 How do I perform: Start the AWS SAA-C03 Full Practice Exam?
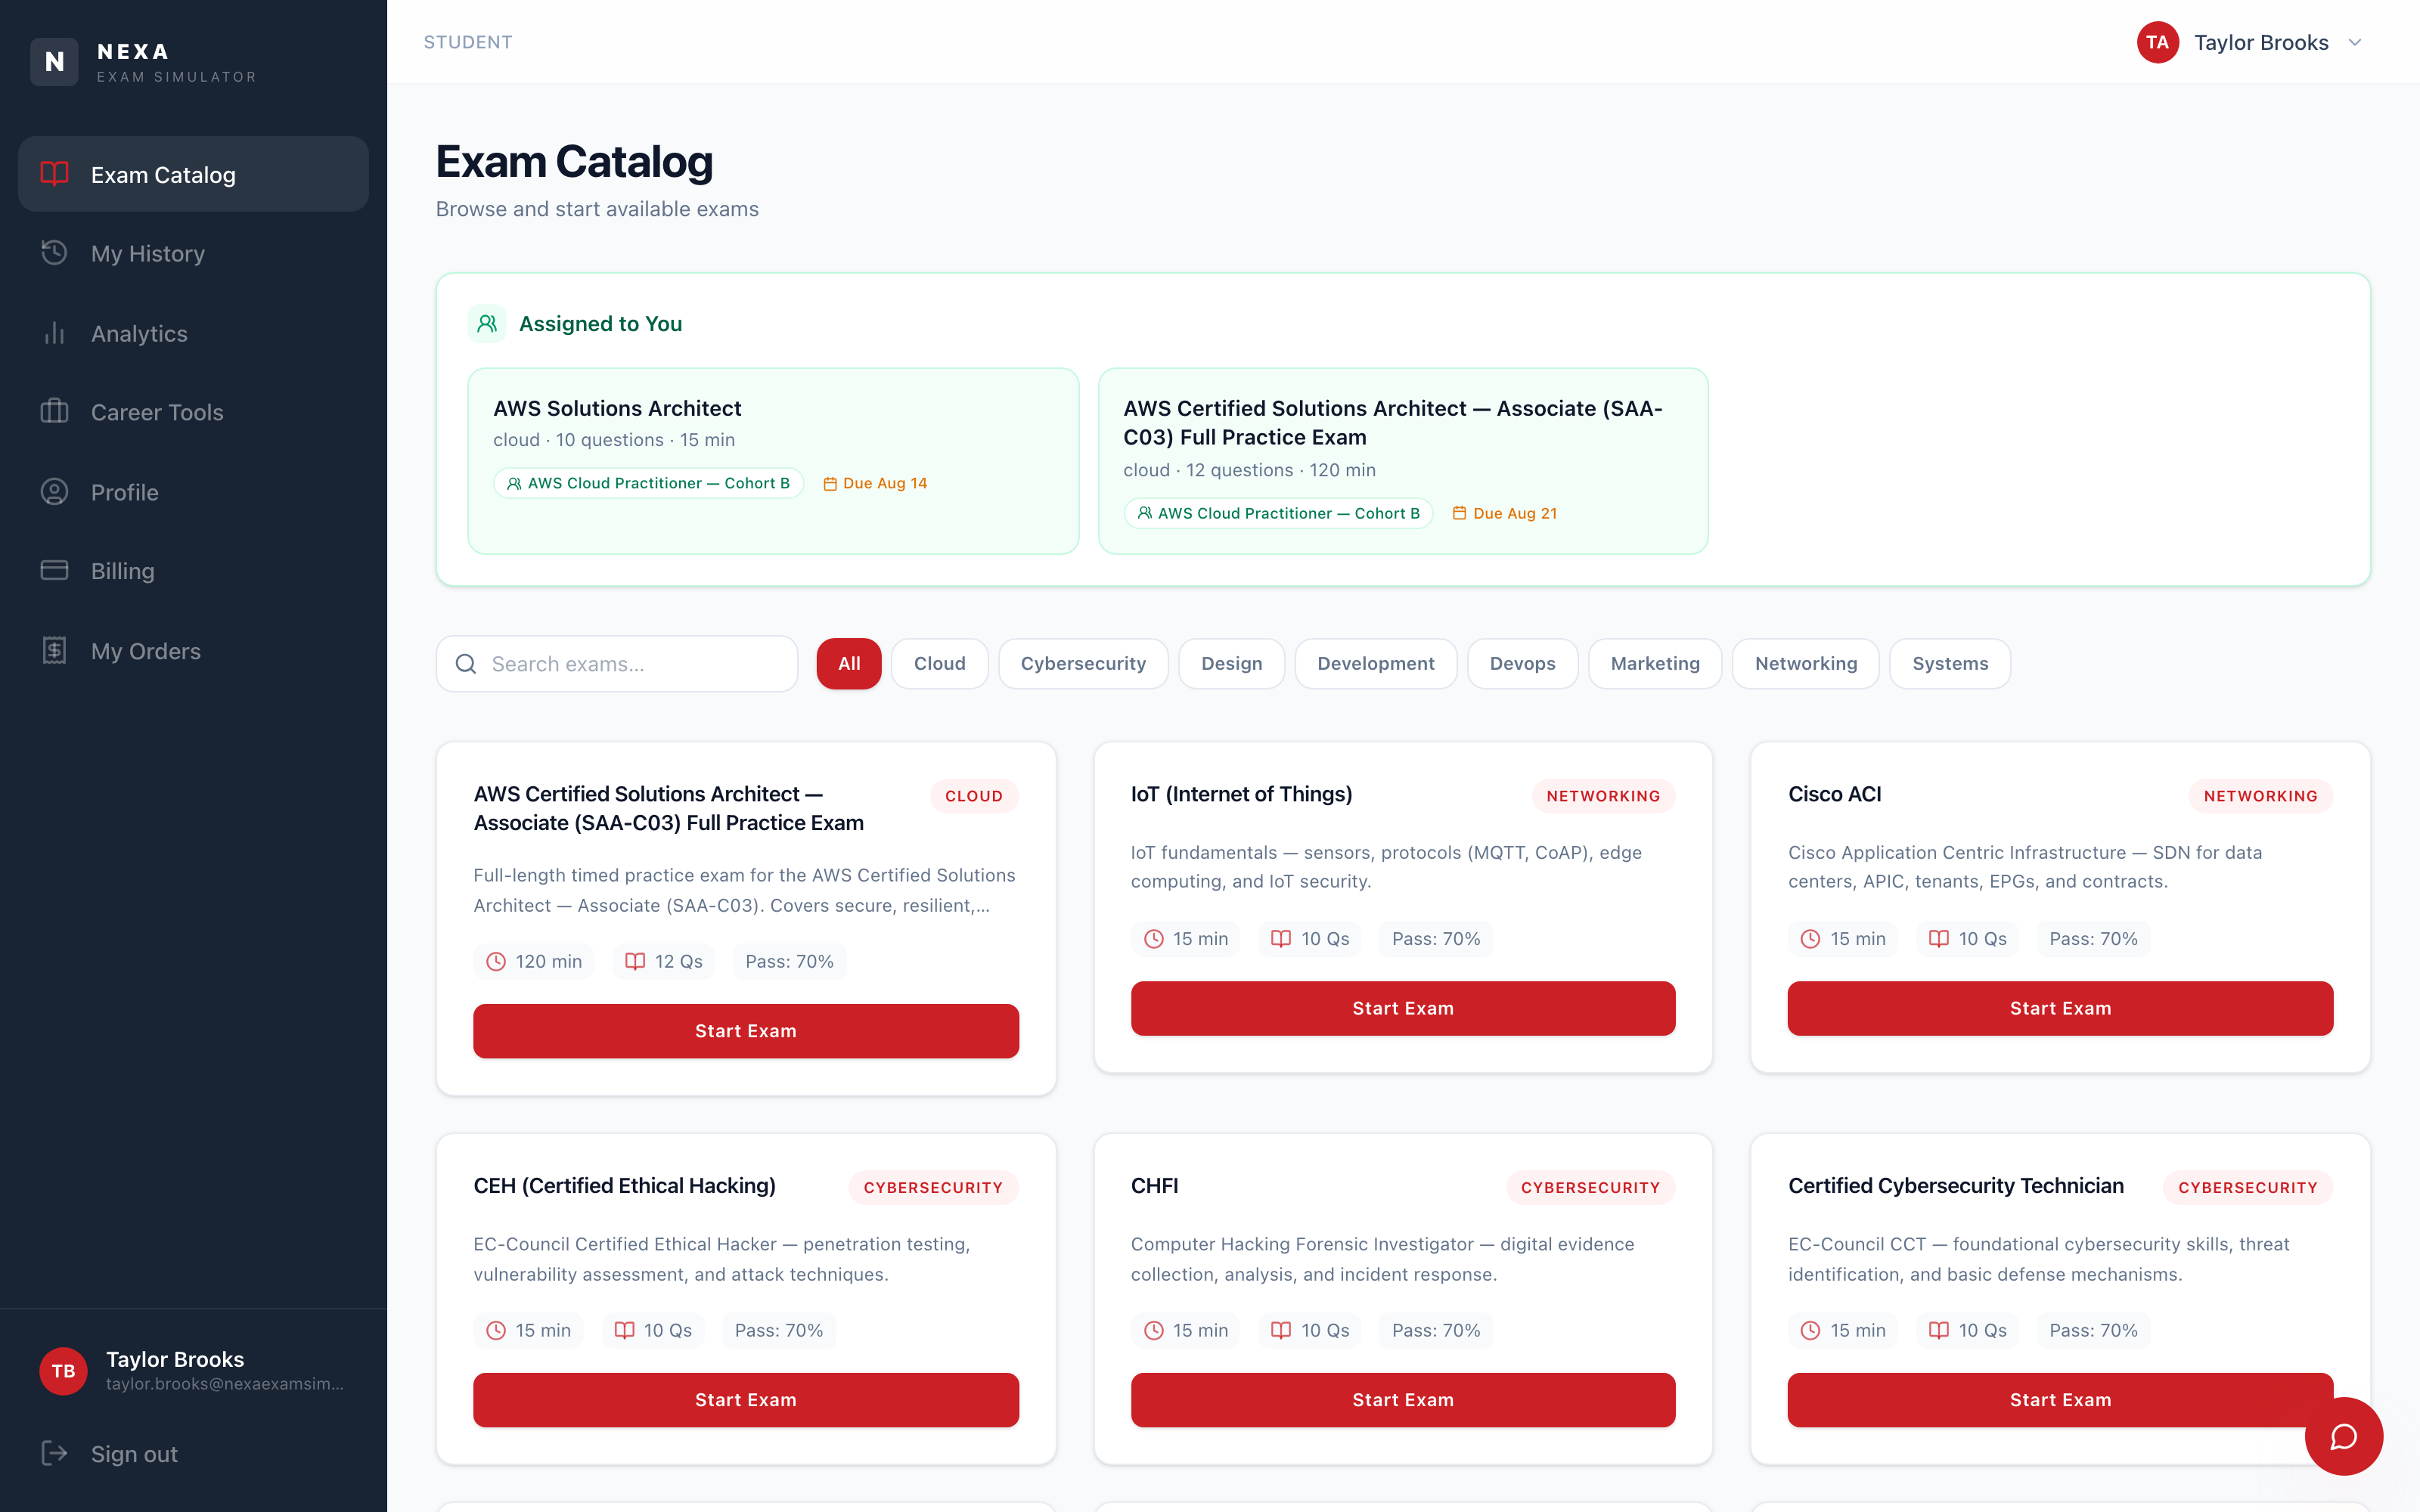click(746, 1031)
